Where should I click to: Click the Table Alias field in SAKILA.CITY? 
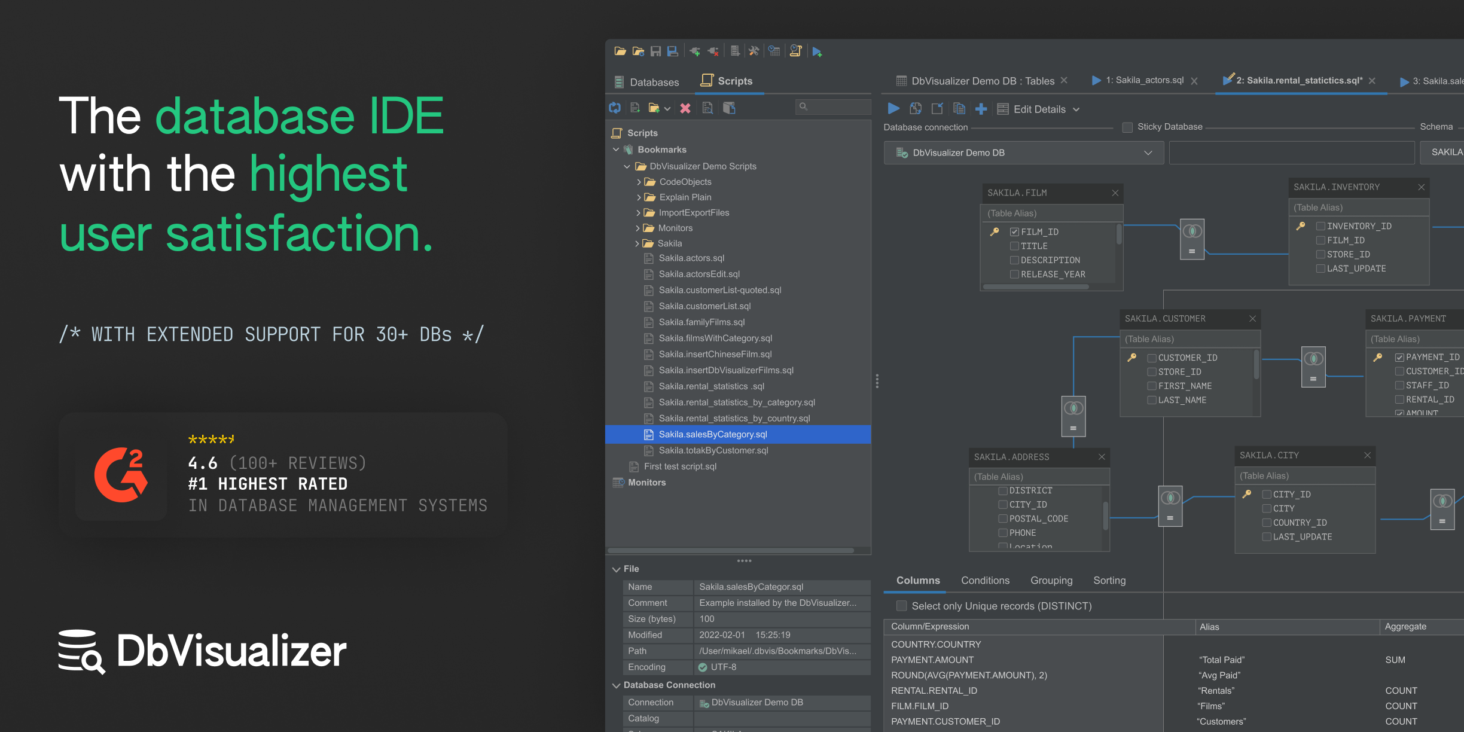pos(1305,476)
